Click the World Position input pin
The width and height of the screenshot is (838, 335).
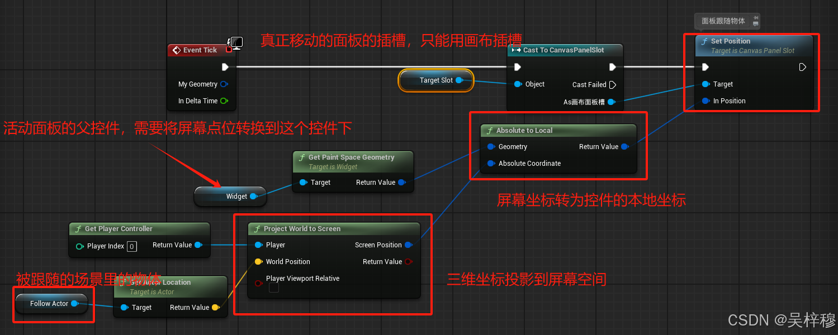point(259,262)
